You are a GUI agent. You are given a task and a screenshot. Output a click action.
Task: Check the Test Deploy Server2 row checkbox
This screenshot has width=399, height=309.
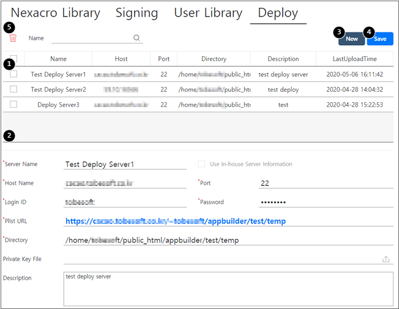point(13,89)
